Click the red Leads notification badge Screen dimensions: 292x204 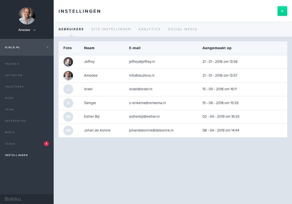coord(46,144)
